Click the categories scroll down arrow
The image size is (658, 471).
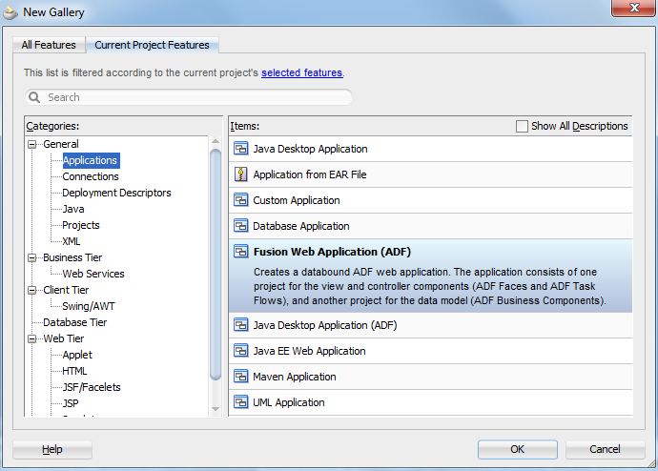pyautogui.click(x=216, y=408)
